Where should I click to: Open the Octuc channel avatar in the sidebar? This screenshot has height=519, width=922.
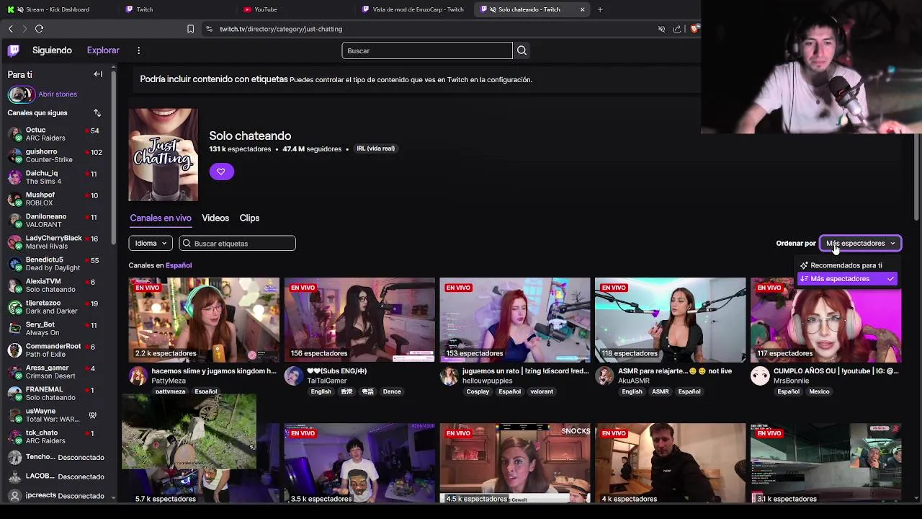tap(14, 134)
